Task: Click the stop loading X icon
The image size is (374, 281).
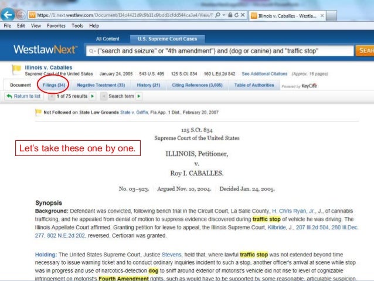Action: [243, 15]
